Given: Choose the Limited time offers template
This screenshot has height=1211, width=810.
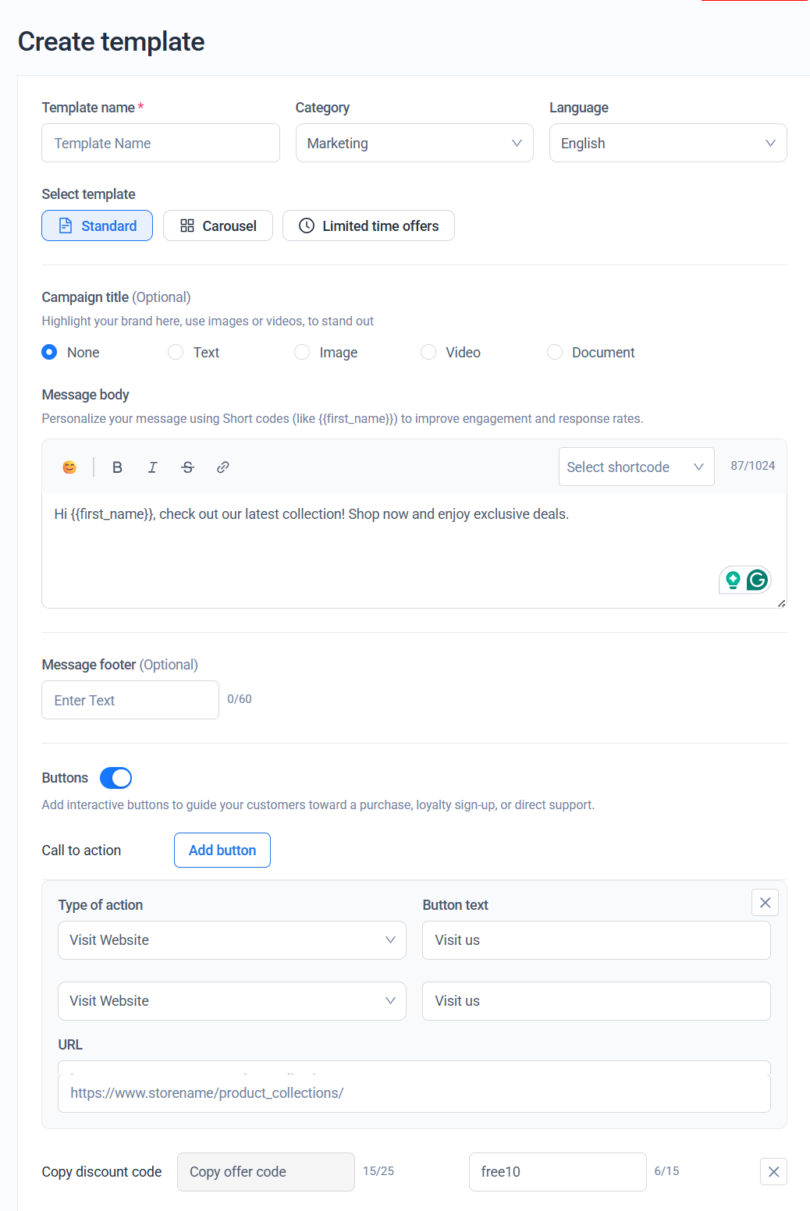Looking at the screenshot, I should (x=368, y=226).
